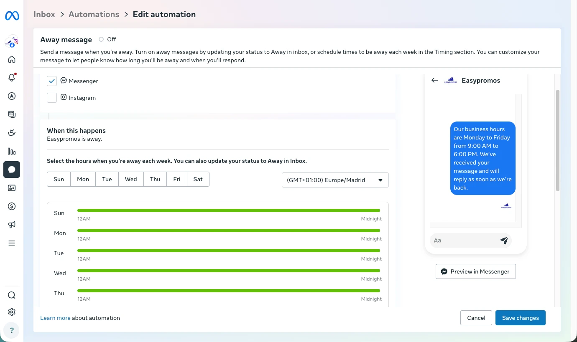This screenshot has height=342, width=577.
Task: Open Inbox from the breadcrumb
Action: click(44, 14)
